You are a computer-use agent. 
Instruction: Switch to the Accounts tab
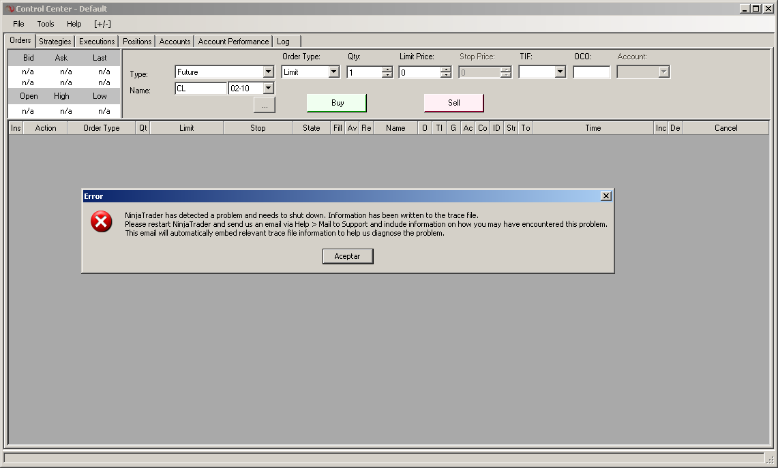175,42
